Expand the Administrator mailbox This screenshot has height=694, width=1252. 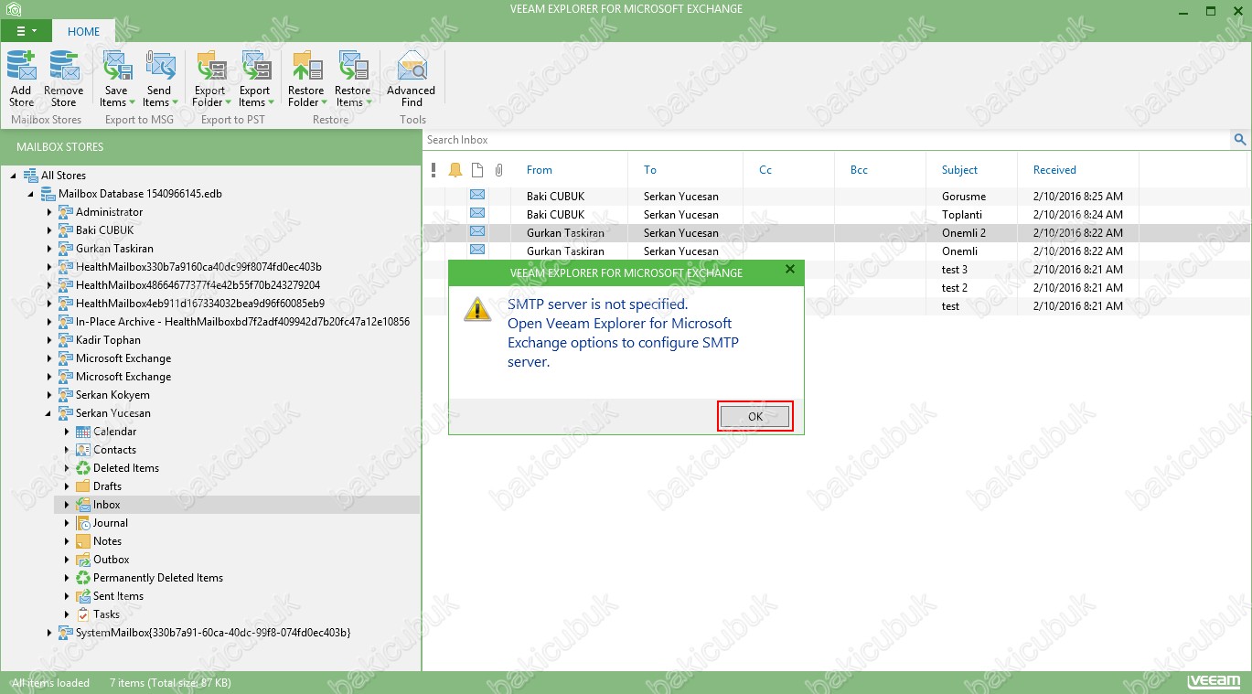[x=49, y=212]
